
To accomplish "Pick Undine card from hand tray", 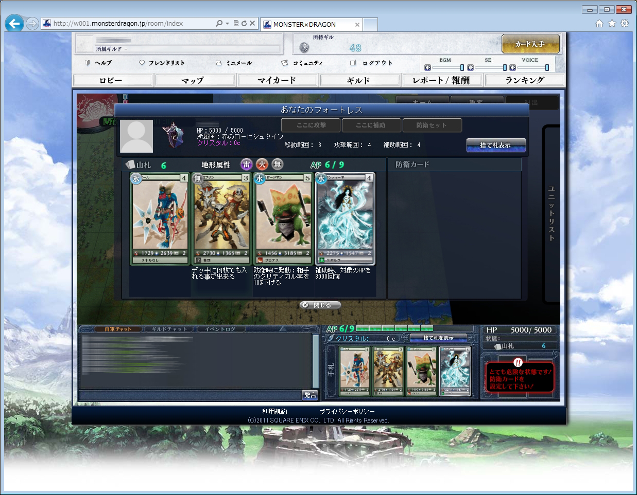I will [x=455, y=371].
